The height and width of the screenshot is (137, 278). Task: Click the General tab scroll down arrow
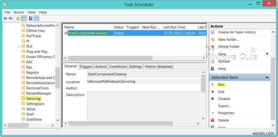coord(203,118)
